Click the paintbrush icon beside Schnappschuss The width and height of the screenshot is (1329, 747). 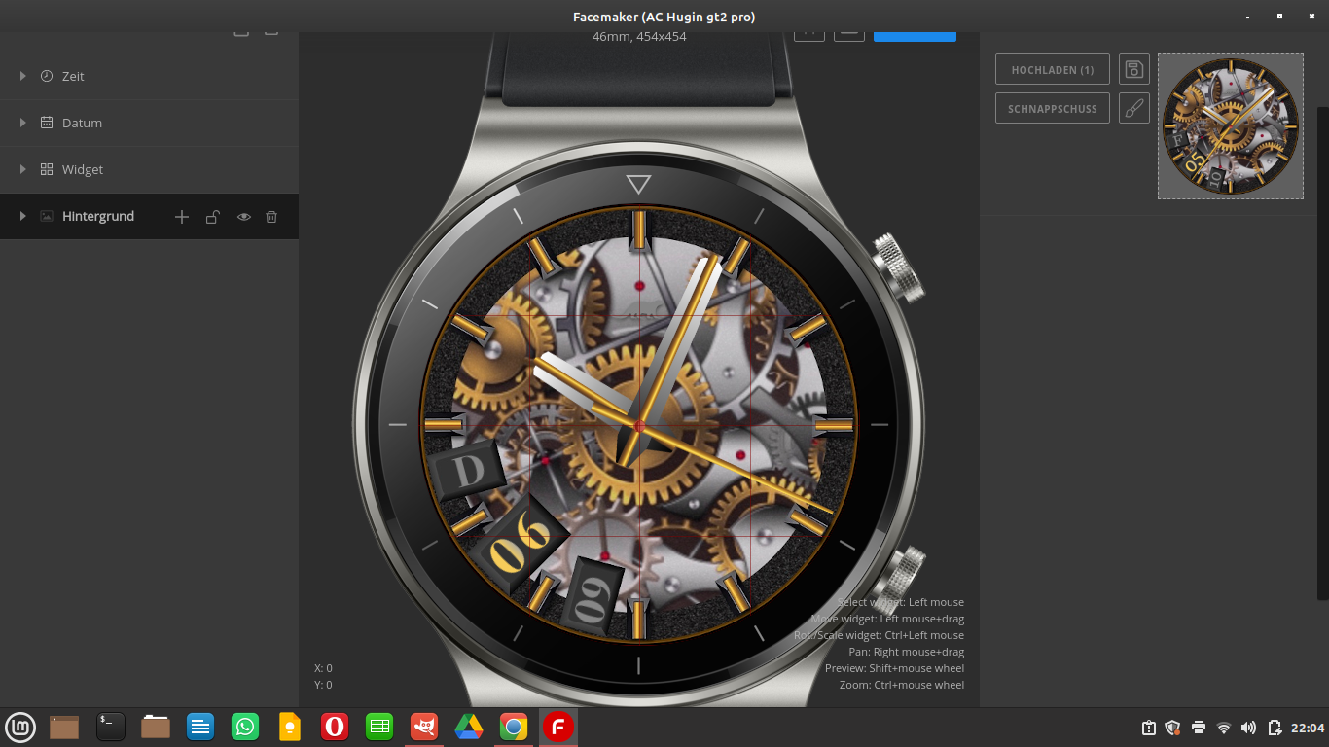point(1133,108)
